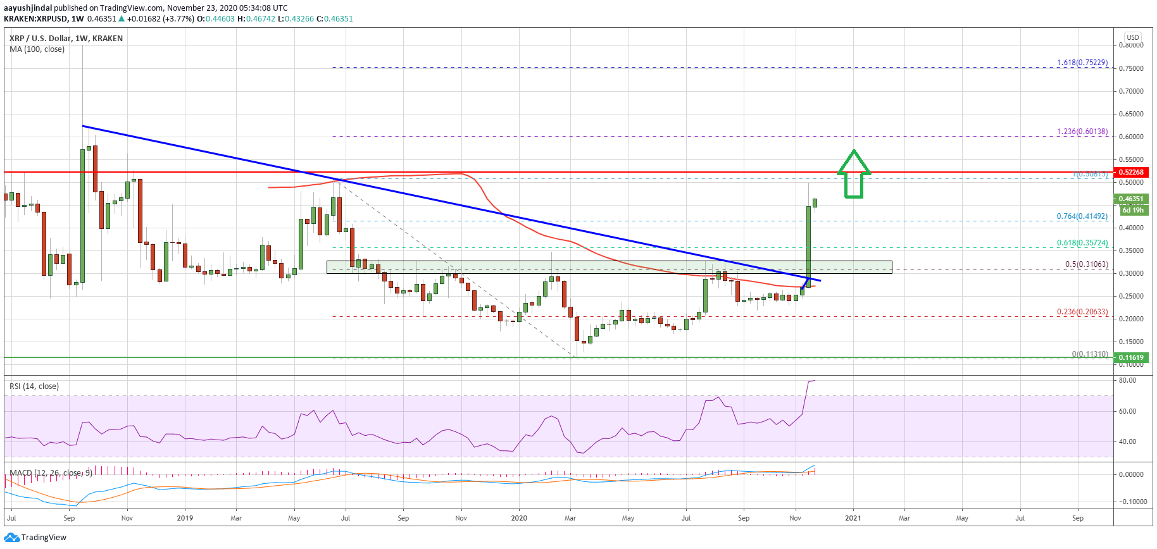The image size is (1157, 549).
Task: Click the green 0.11619 price tag
Action: click(x=1131, y=357)
